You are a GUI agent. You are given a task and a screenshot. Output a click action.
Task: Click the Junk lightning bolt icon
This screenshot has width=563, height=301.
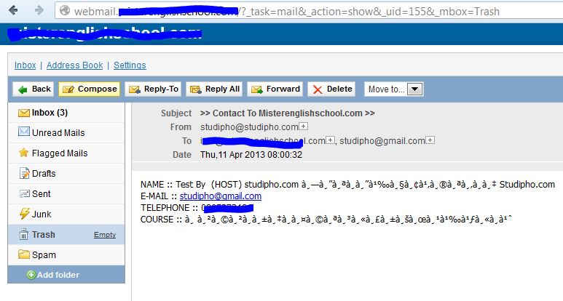click(x=24, y=214)
